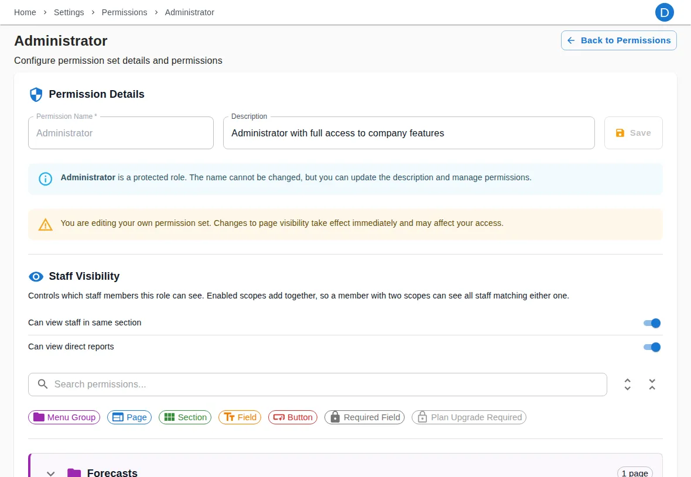Click the Save button
The height and width of the screenshot is (477, 691).
click(633, 133)
